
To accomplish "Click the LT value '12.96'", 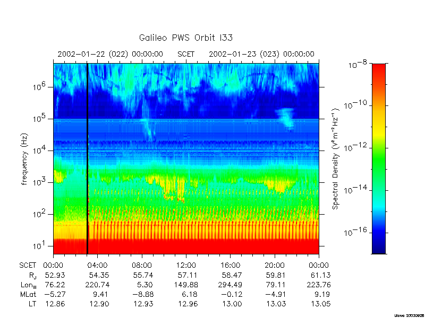I will click(x=188, y=304).
